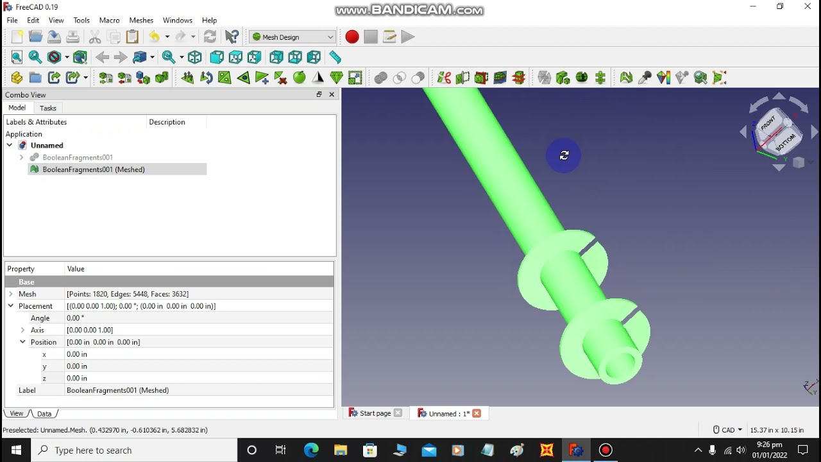Image resolution: width=821 pixels, height=462 pixels.
Task: Click the Cross-sections red slices icon
Action: click(x=518, y=78)
